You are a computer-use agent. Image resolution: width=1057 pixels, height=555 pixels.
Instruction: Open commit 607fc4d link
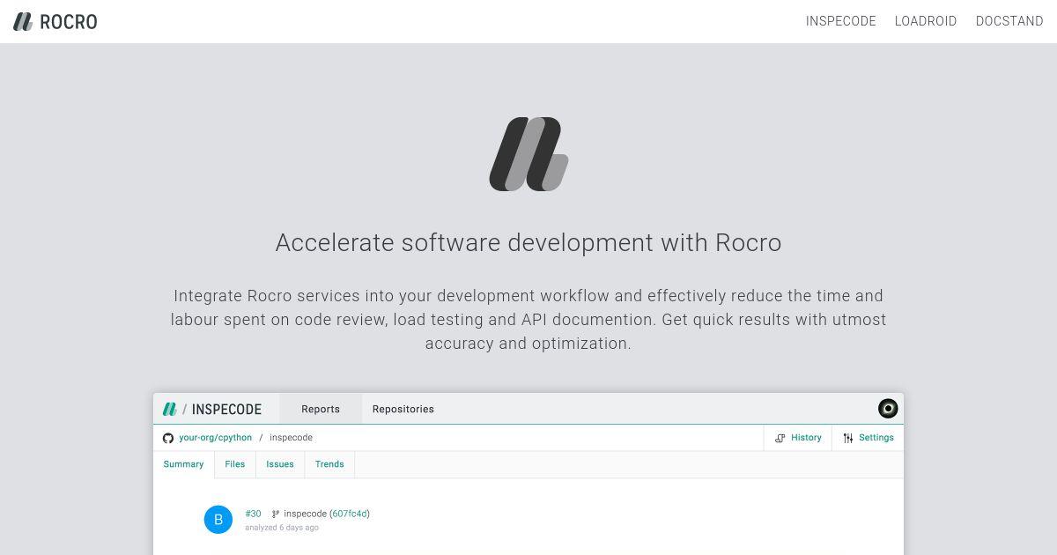350,514
